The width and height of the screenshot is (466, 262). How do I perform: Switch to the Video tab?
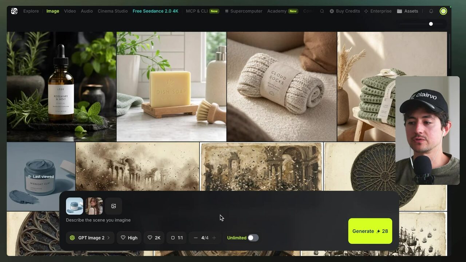pos(70,11)
